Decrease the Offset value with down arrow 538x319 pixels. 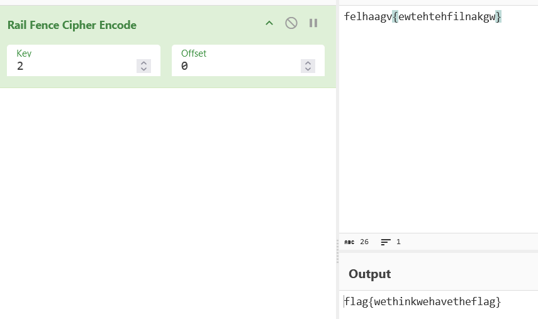(308, 69)
